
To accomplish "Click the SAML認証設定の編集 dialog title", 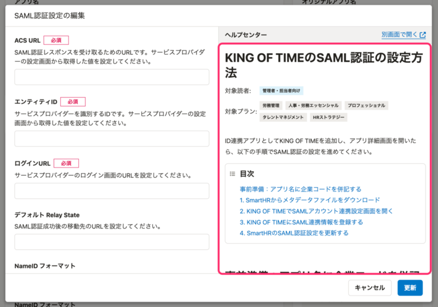I will [50, 16].
